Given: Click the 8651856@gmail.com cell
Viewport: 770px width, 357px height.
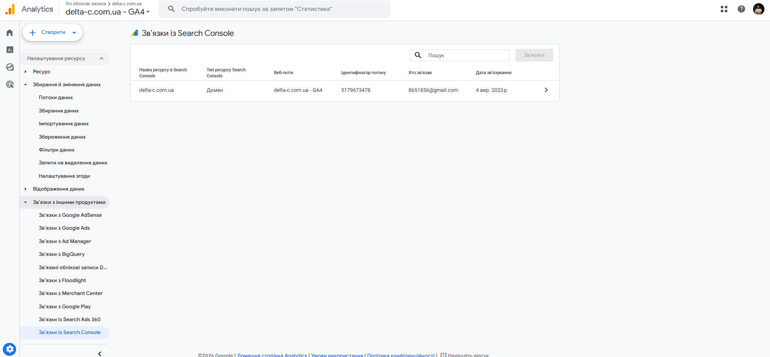Looking at the screenshot, I should click(x=433, y=90).
